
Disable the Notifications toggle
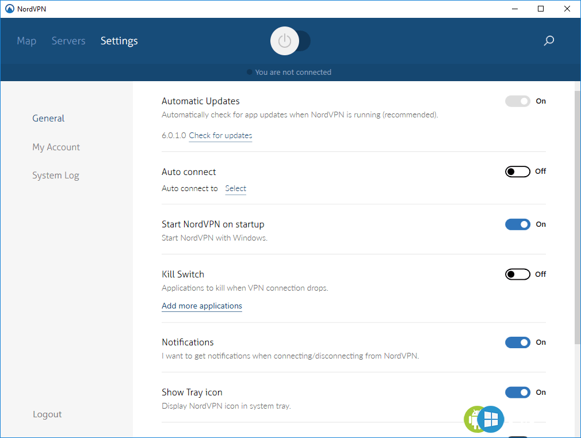[x=518, y=342]
